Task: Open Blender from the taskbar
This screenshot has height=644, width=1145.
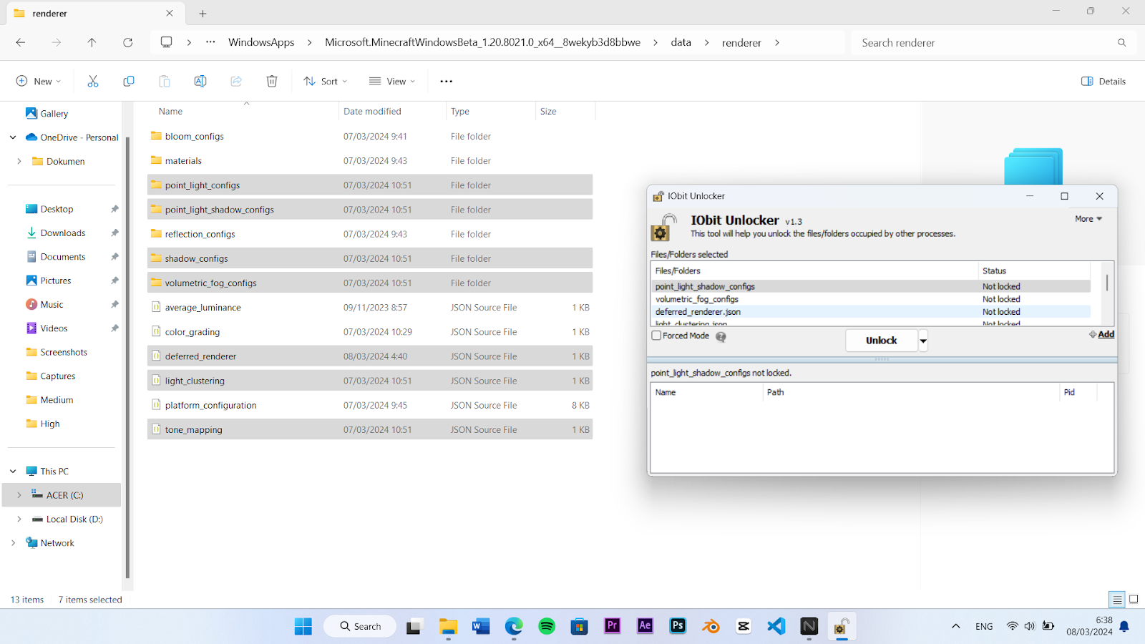Action: coord(711,627)
